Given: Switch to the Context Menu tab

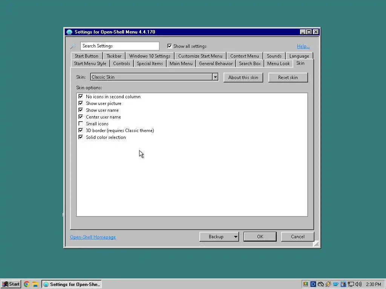Looking at the screenshot, I should pyautogui.click(x=244, y=56).
